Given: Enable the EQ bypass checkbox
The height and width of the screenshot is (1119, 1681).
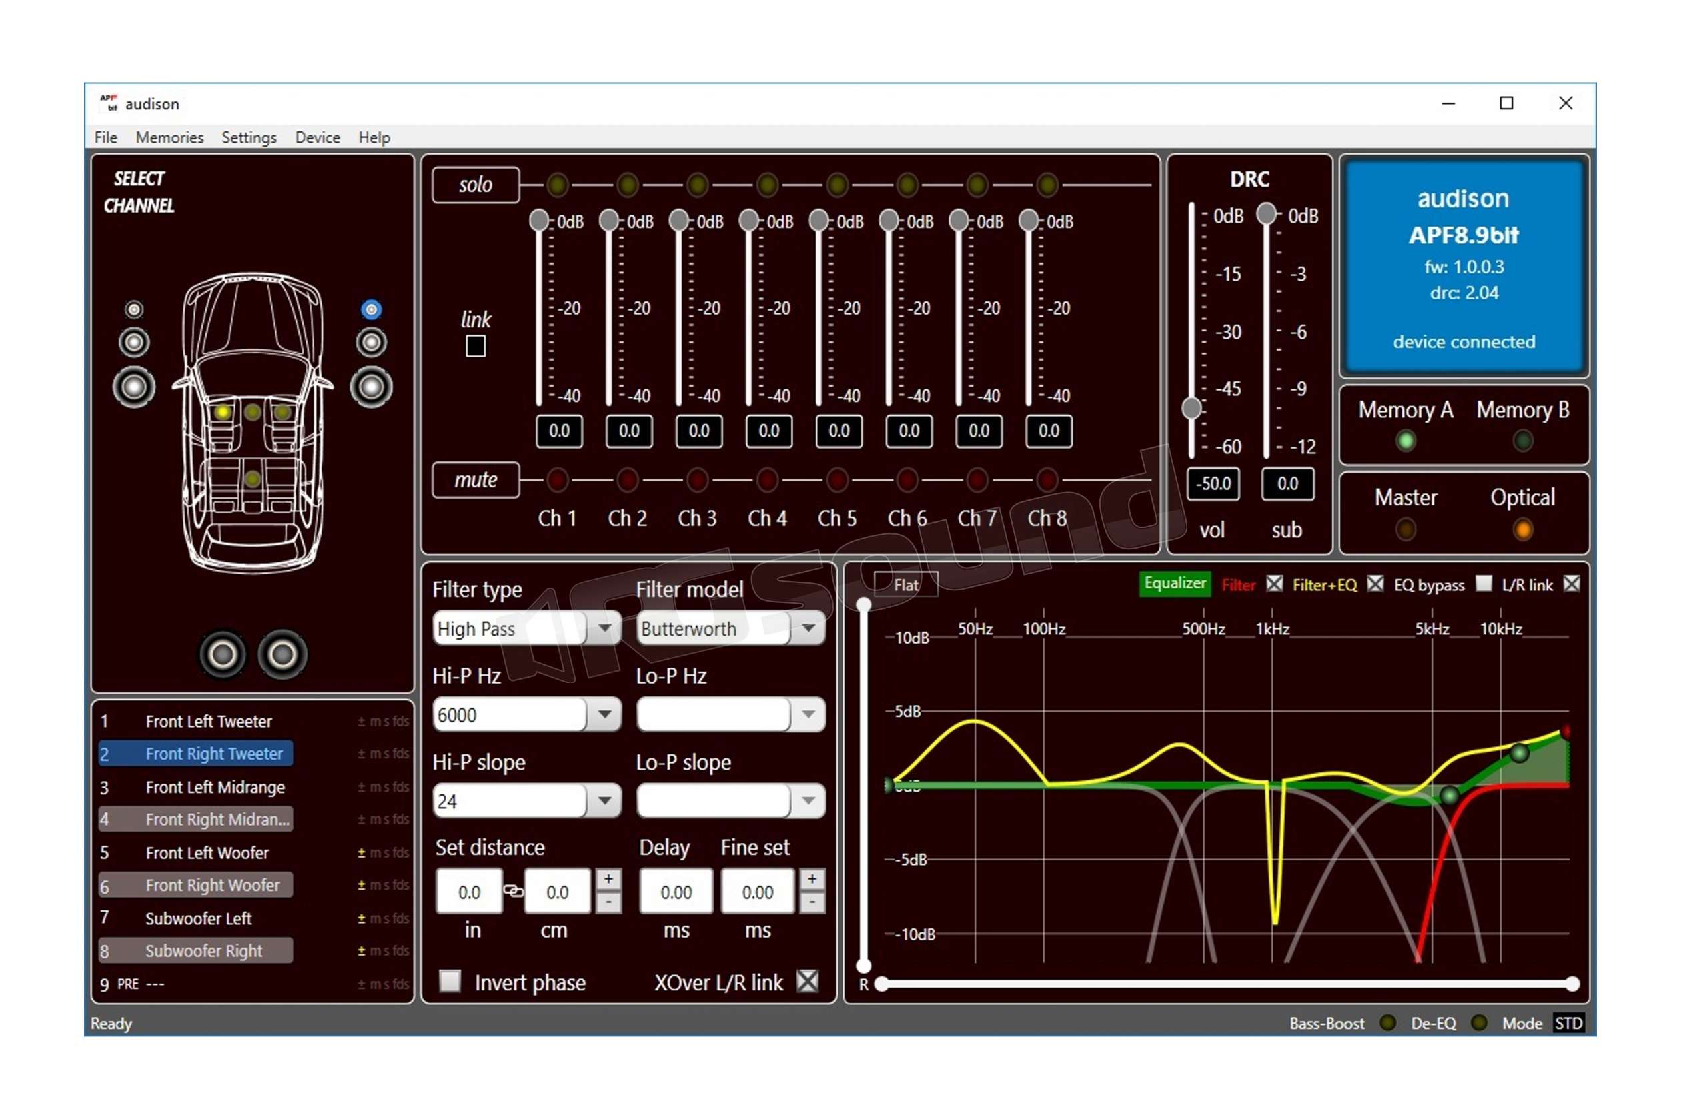Looking at the screenshot, I should (1484, 584).
